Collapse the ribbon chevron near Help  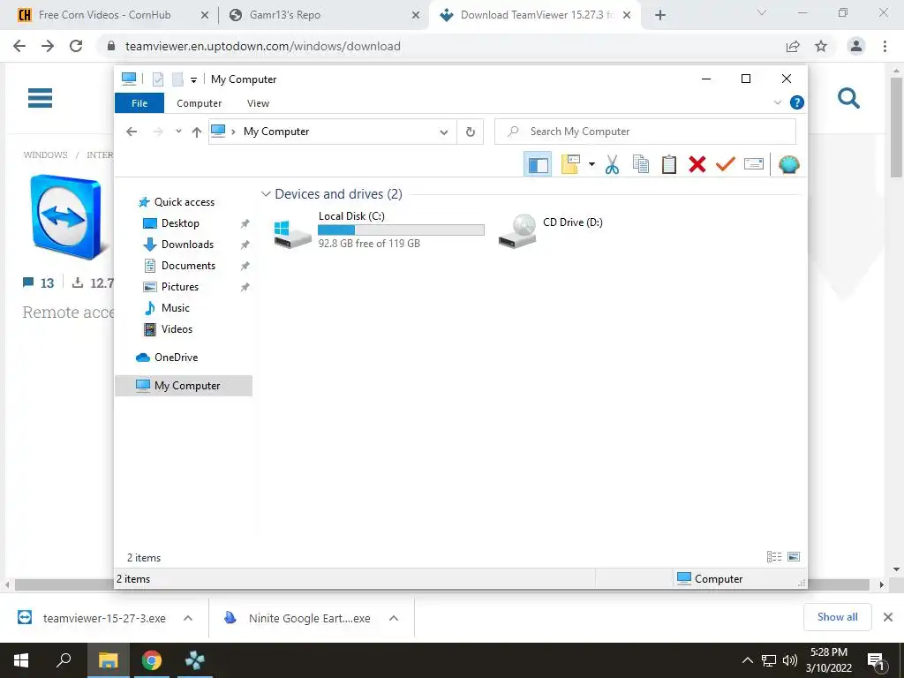point(777,102)
